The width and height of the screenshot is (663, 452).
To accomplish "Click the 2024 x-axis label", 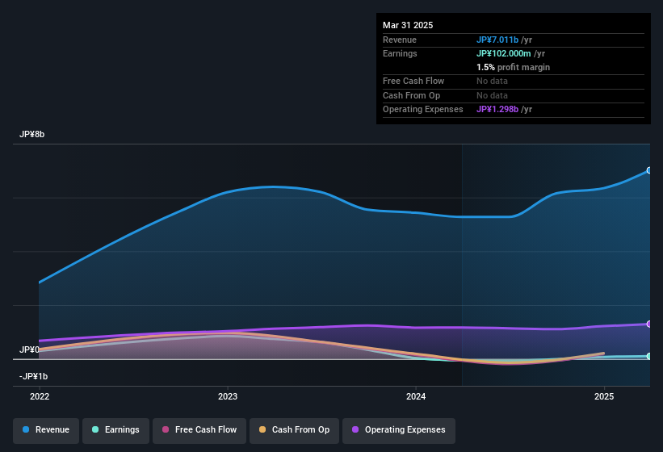I will [x=416, y=396].
